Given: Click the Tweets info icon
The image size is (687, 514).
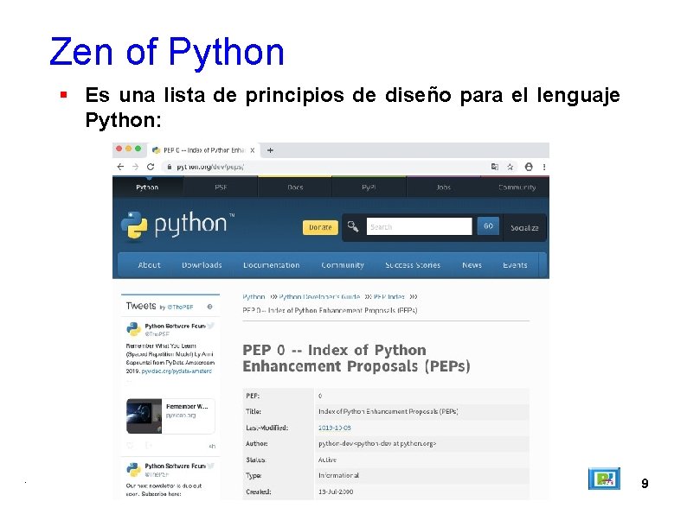Looking at the screenshot, I should point(210,307).
